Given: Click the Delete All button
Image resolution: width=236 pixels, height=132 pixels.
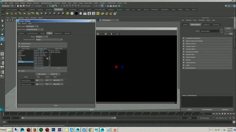Looking at the screenshot, I should click(x=54, y=74).
